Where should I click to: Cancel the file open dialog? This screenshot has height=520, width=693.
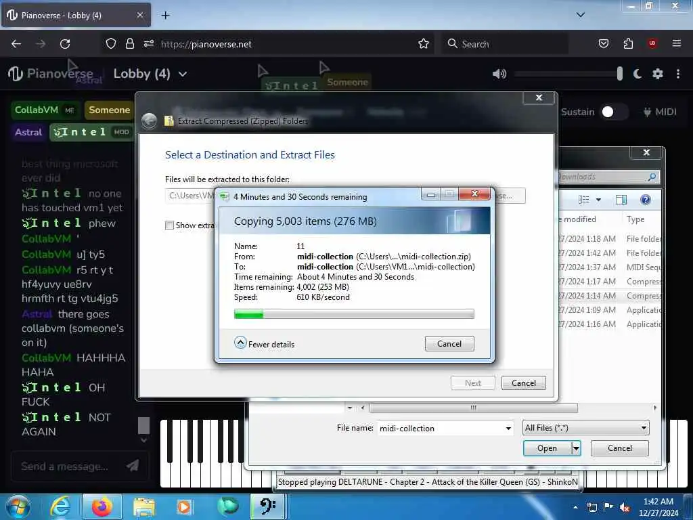point(620,448)
